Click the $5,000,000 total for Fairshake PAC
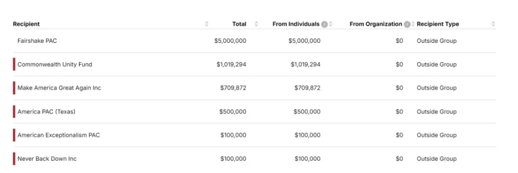 point(230,41)
